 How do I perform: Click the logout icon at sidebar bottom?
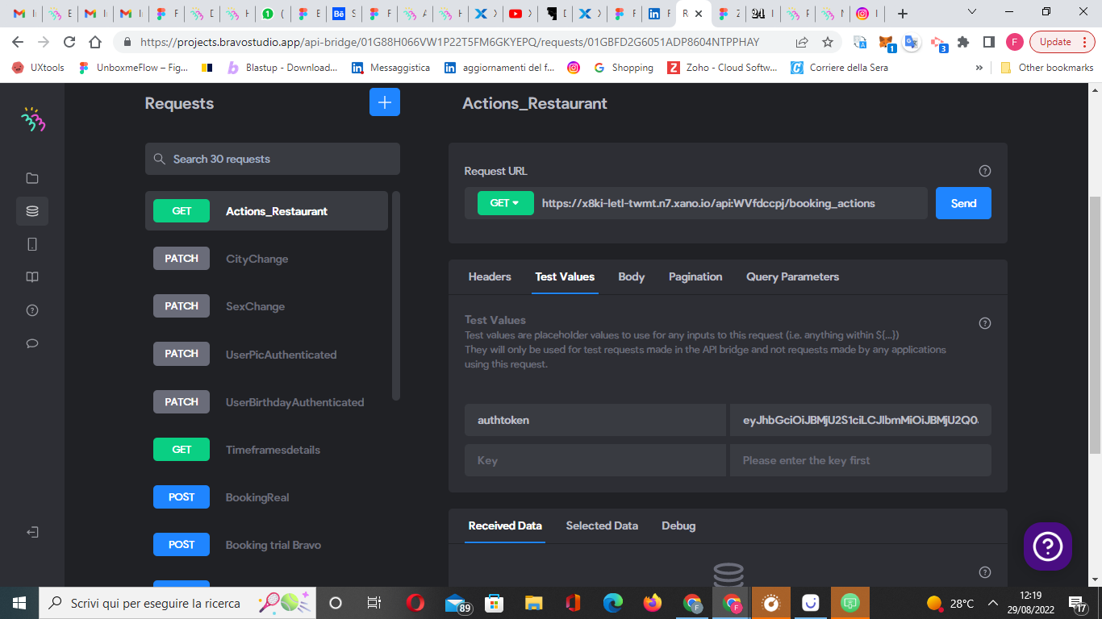(x=32, y=533)
